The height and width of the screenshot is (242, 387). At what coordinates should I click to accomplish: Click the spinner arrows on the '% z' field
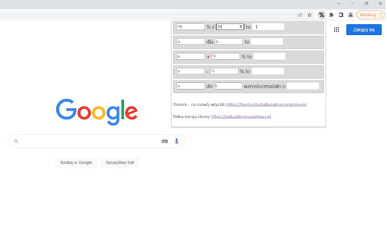pyautogui.click(x=241, y=27)
